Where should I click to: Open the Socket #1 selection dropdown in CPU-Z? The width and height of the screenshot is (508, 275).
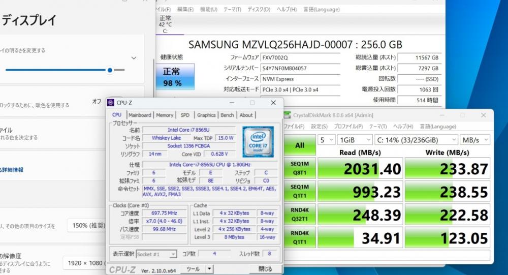pyautogui.click(x=156, y=254)
